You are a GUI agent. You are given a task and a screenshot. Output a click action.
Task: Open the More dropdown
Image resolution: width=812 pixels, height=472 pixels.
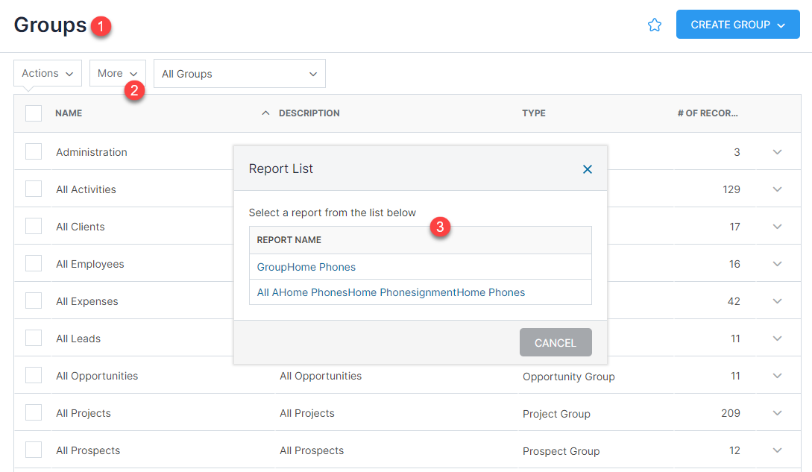click(117, 73)
